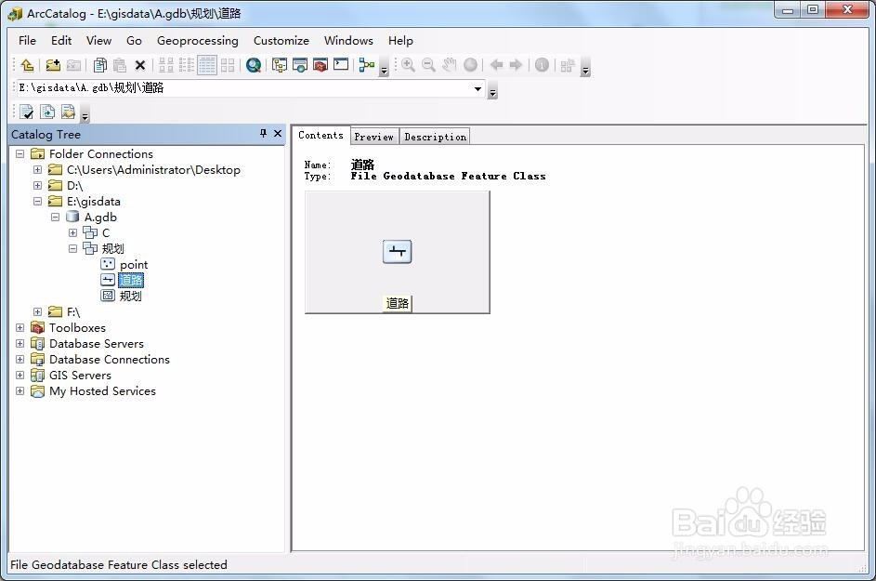Click the Full Extent globe icon

[x=470, y=65]
